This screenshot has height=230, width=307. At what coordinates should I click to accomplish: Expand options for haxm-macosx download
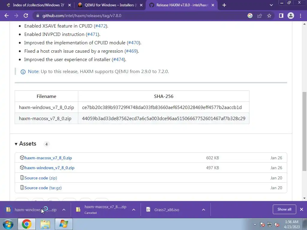tap(134, 210)
